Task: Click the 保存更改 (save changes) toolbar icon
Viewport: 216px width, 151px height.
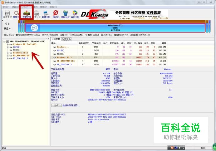Action: [7, 13]
